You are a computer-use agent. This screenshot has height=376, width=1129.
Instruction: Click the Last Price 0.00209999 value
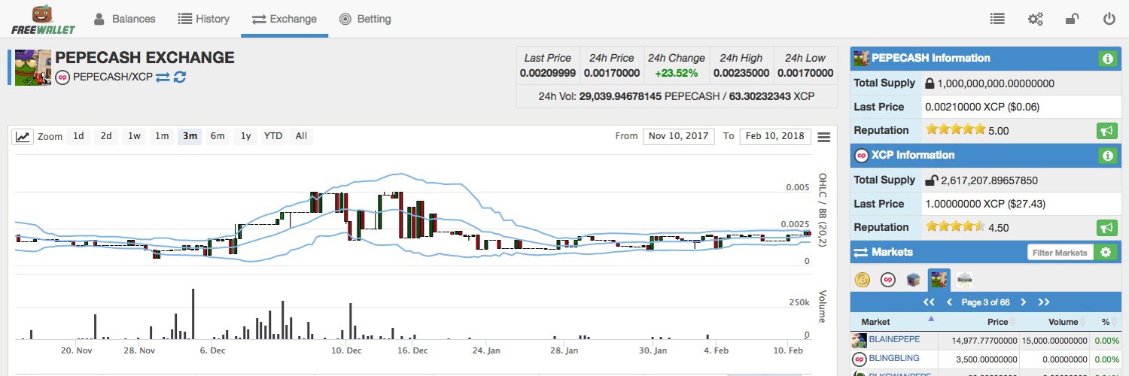pos(548,73)
